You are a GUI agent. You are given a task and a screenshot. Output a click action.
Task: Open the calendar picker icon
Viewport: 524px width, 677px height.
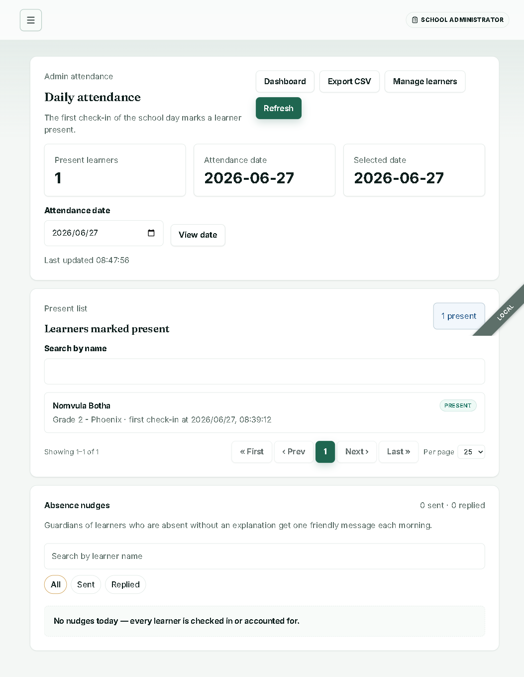point(151,233)
